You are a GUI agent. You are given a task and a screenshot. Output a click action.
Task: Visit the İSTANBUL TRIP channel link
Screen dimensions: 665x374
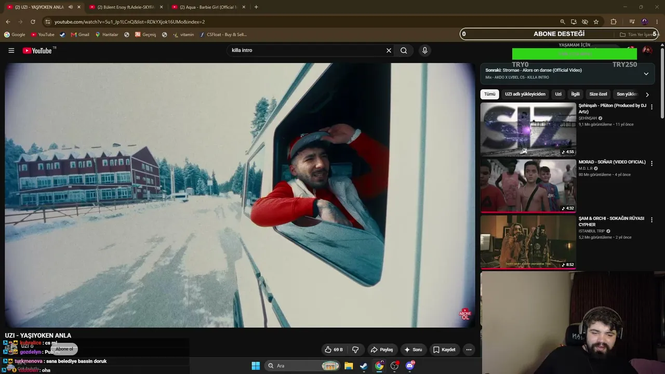592,231
